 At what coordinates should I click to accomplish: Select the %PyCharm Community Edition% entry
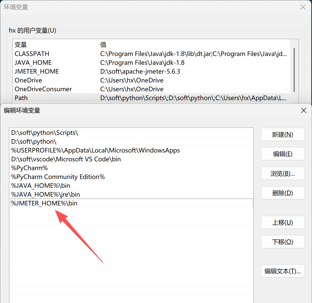coord(132,177)
